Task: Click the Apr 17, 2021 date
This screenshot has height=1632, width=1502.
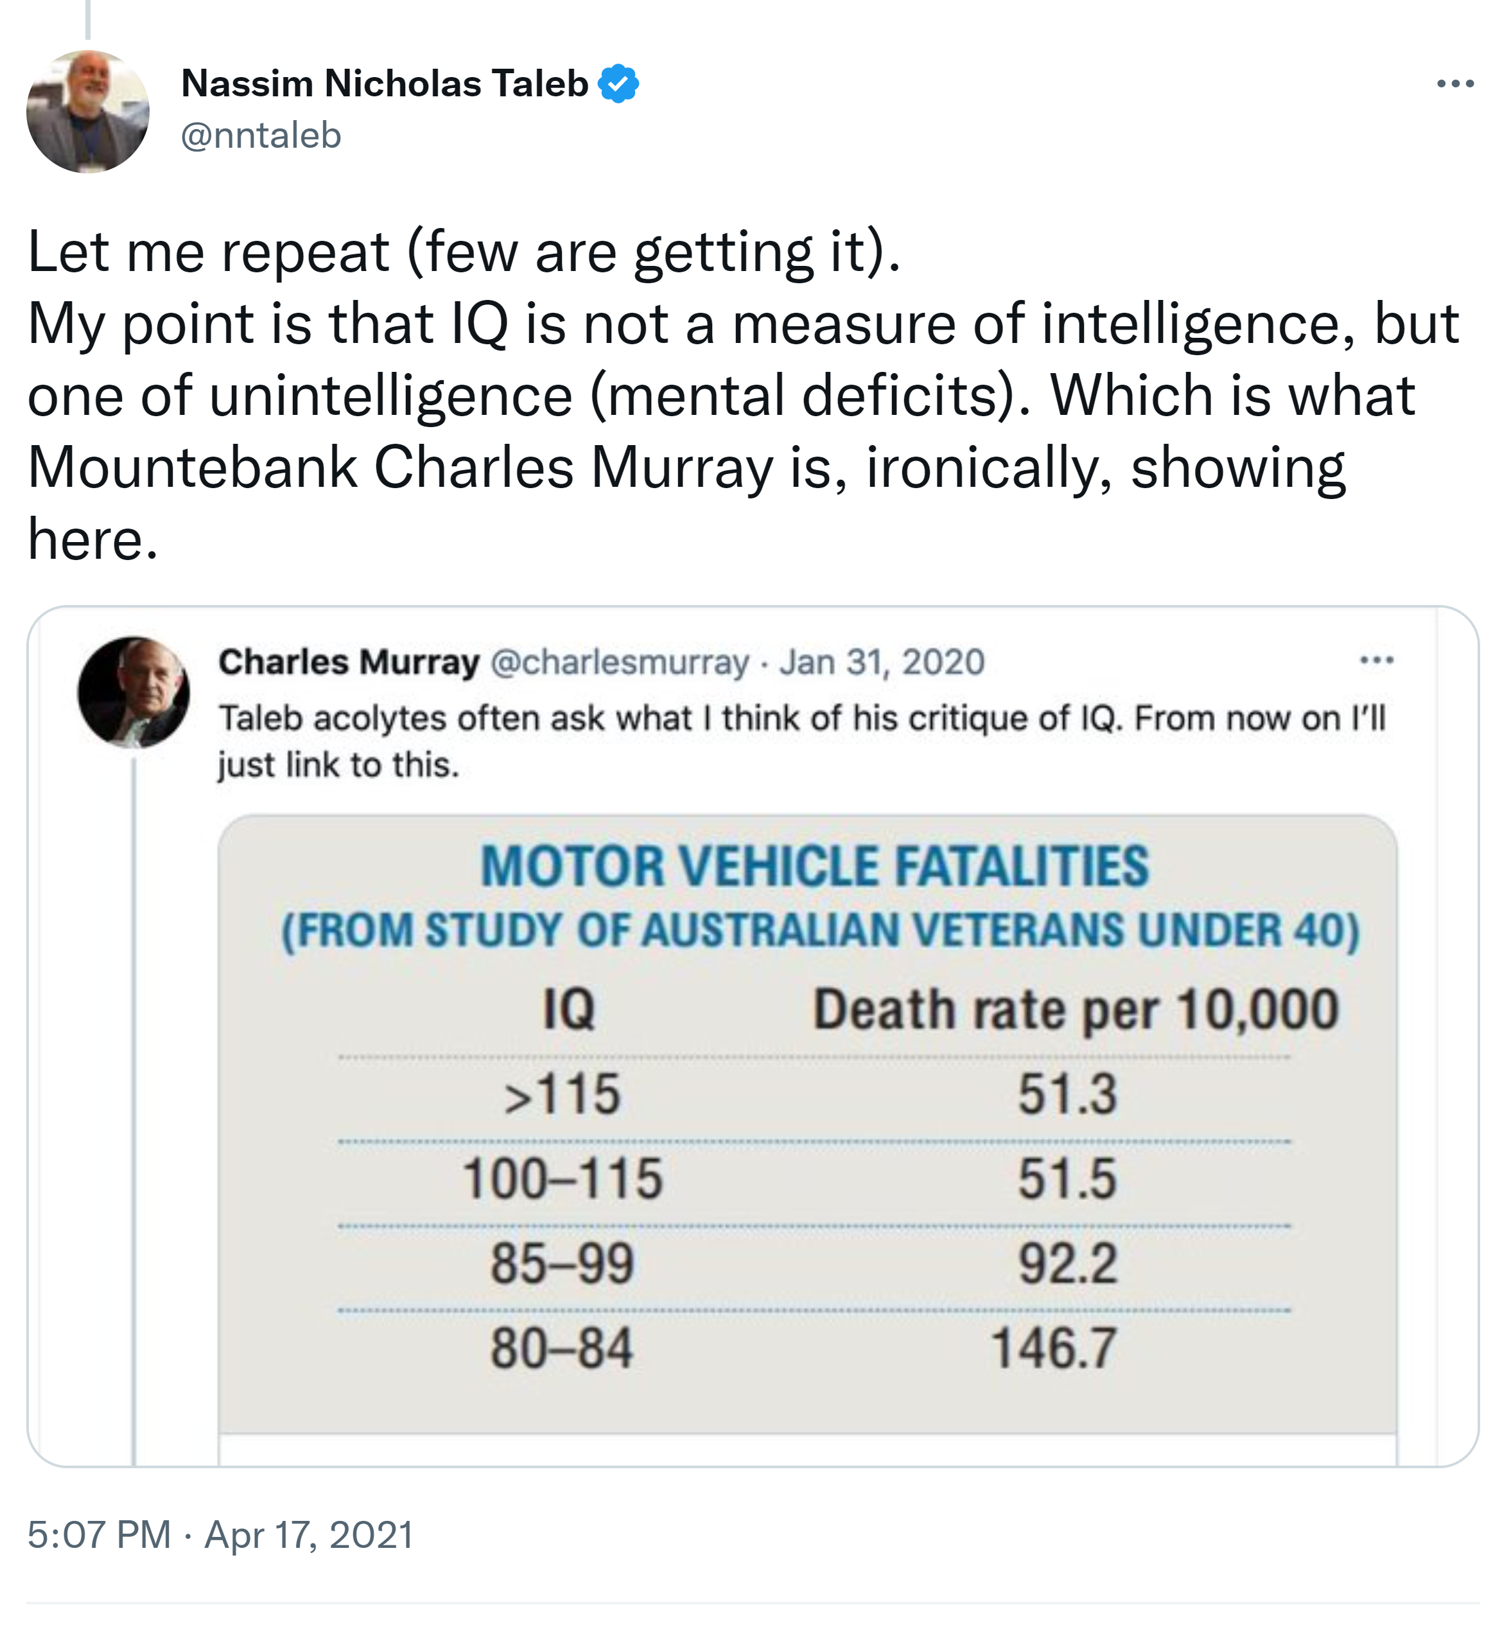Action: coord(309,1535)
